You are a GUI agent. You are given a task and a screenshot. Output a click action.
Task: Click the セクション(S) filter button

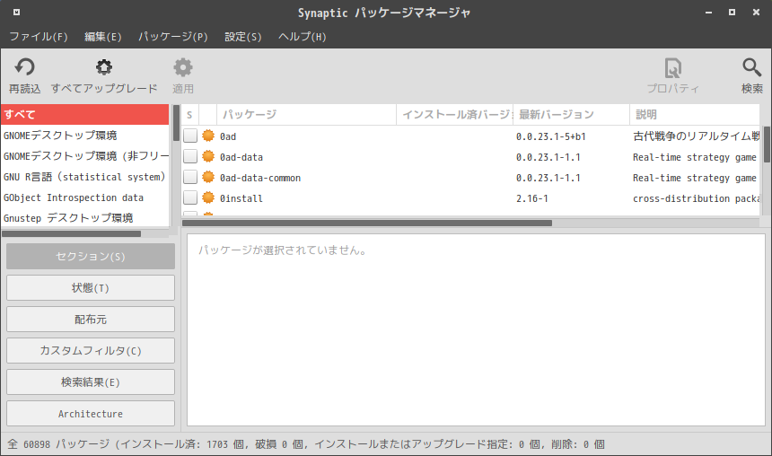[x=91, y=256]
